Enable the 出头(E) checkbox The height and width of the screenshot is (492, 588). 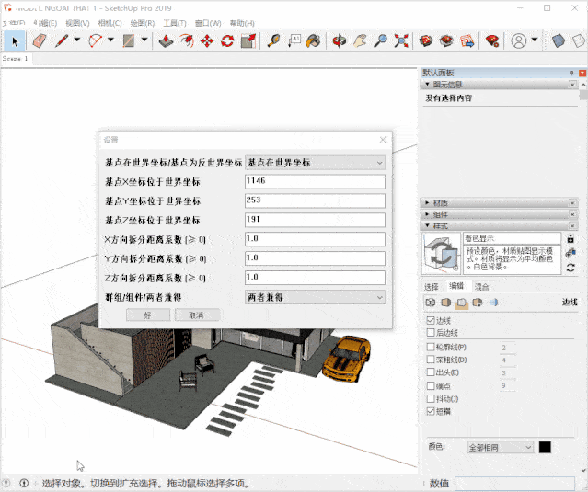431,372
